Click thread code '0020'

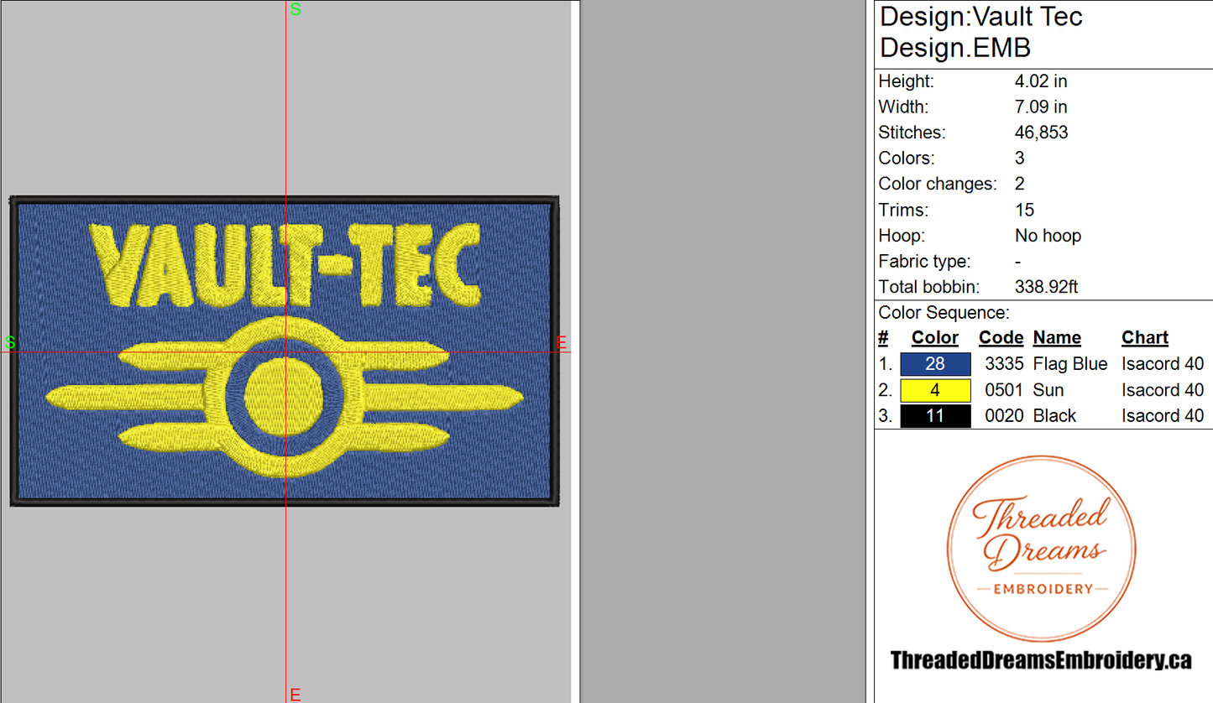(x=1004, y=416)
